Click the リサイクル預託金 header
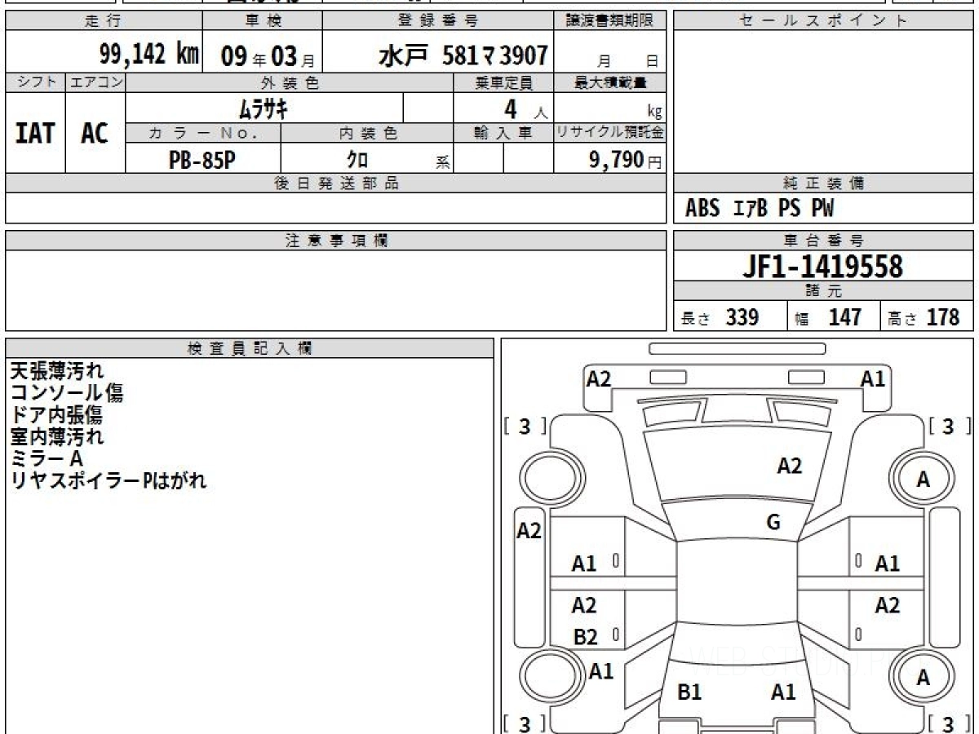The image size is (979, 734). [x=610, y=134]
